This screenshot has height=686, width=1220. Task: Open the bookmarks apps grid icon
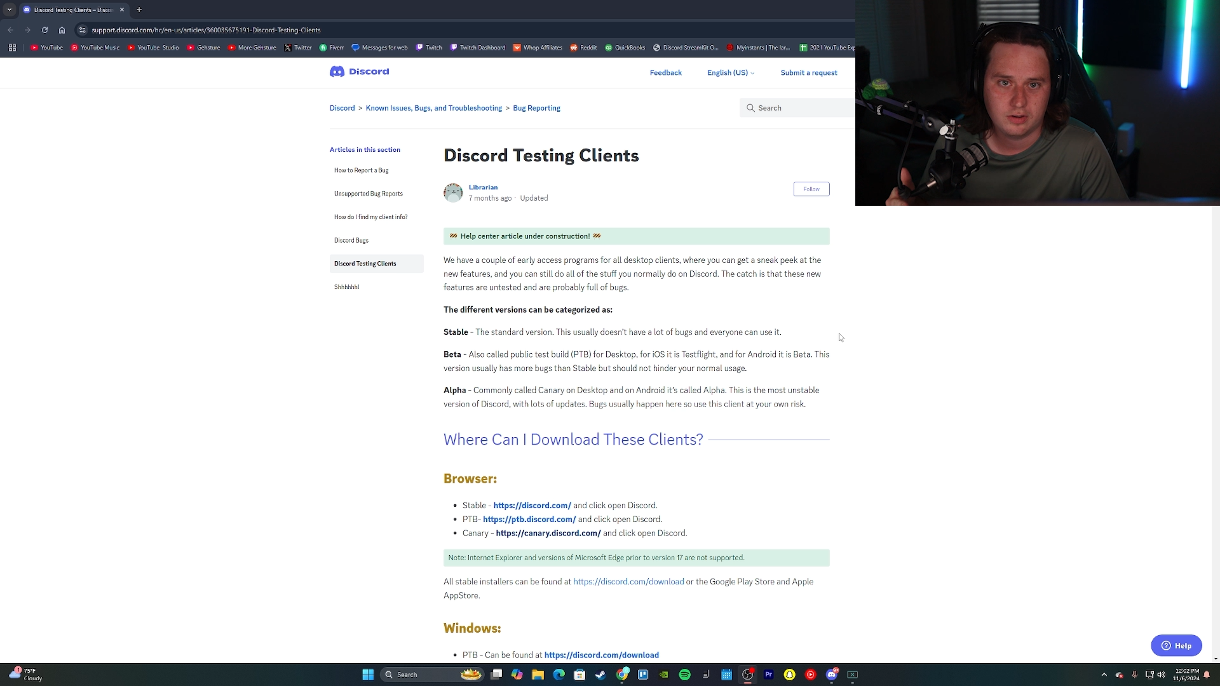12,48
